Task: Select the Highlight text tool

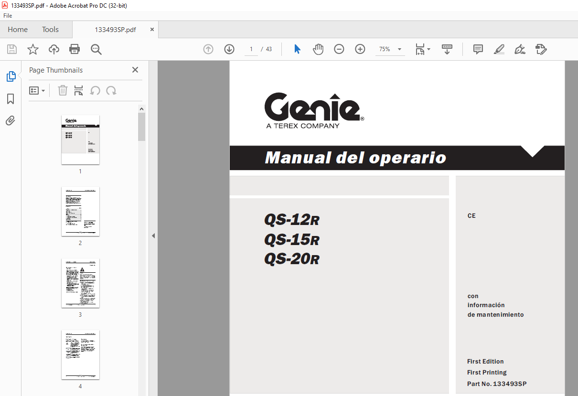Action: (x=499, y=49)
